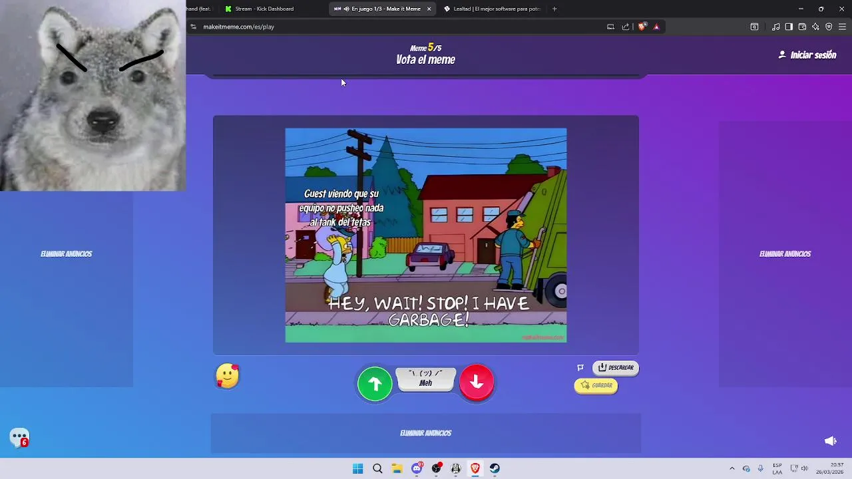The height and width of the screenshot is (479, 852).
Task: Click the cast screen icon in address bar
Action: click(x=610, y=27)
